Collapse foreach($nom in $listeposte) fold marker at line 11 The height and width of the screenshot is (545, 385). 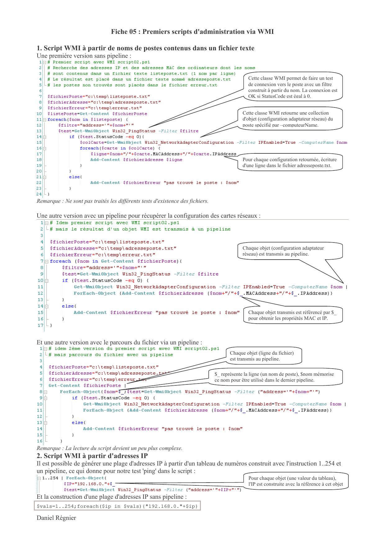pos(44,120)
